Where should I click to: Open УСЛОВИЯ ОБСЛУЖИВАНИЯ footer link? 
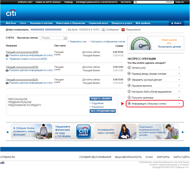coord(95,157)
